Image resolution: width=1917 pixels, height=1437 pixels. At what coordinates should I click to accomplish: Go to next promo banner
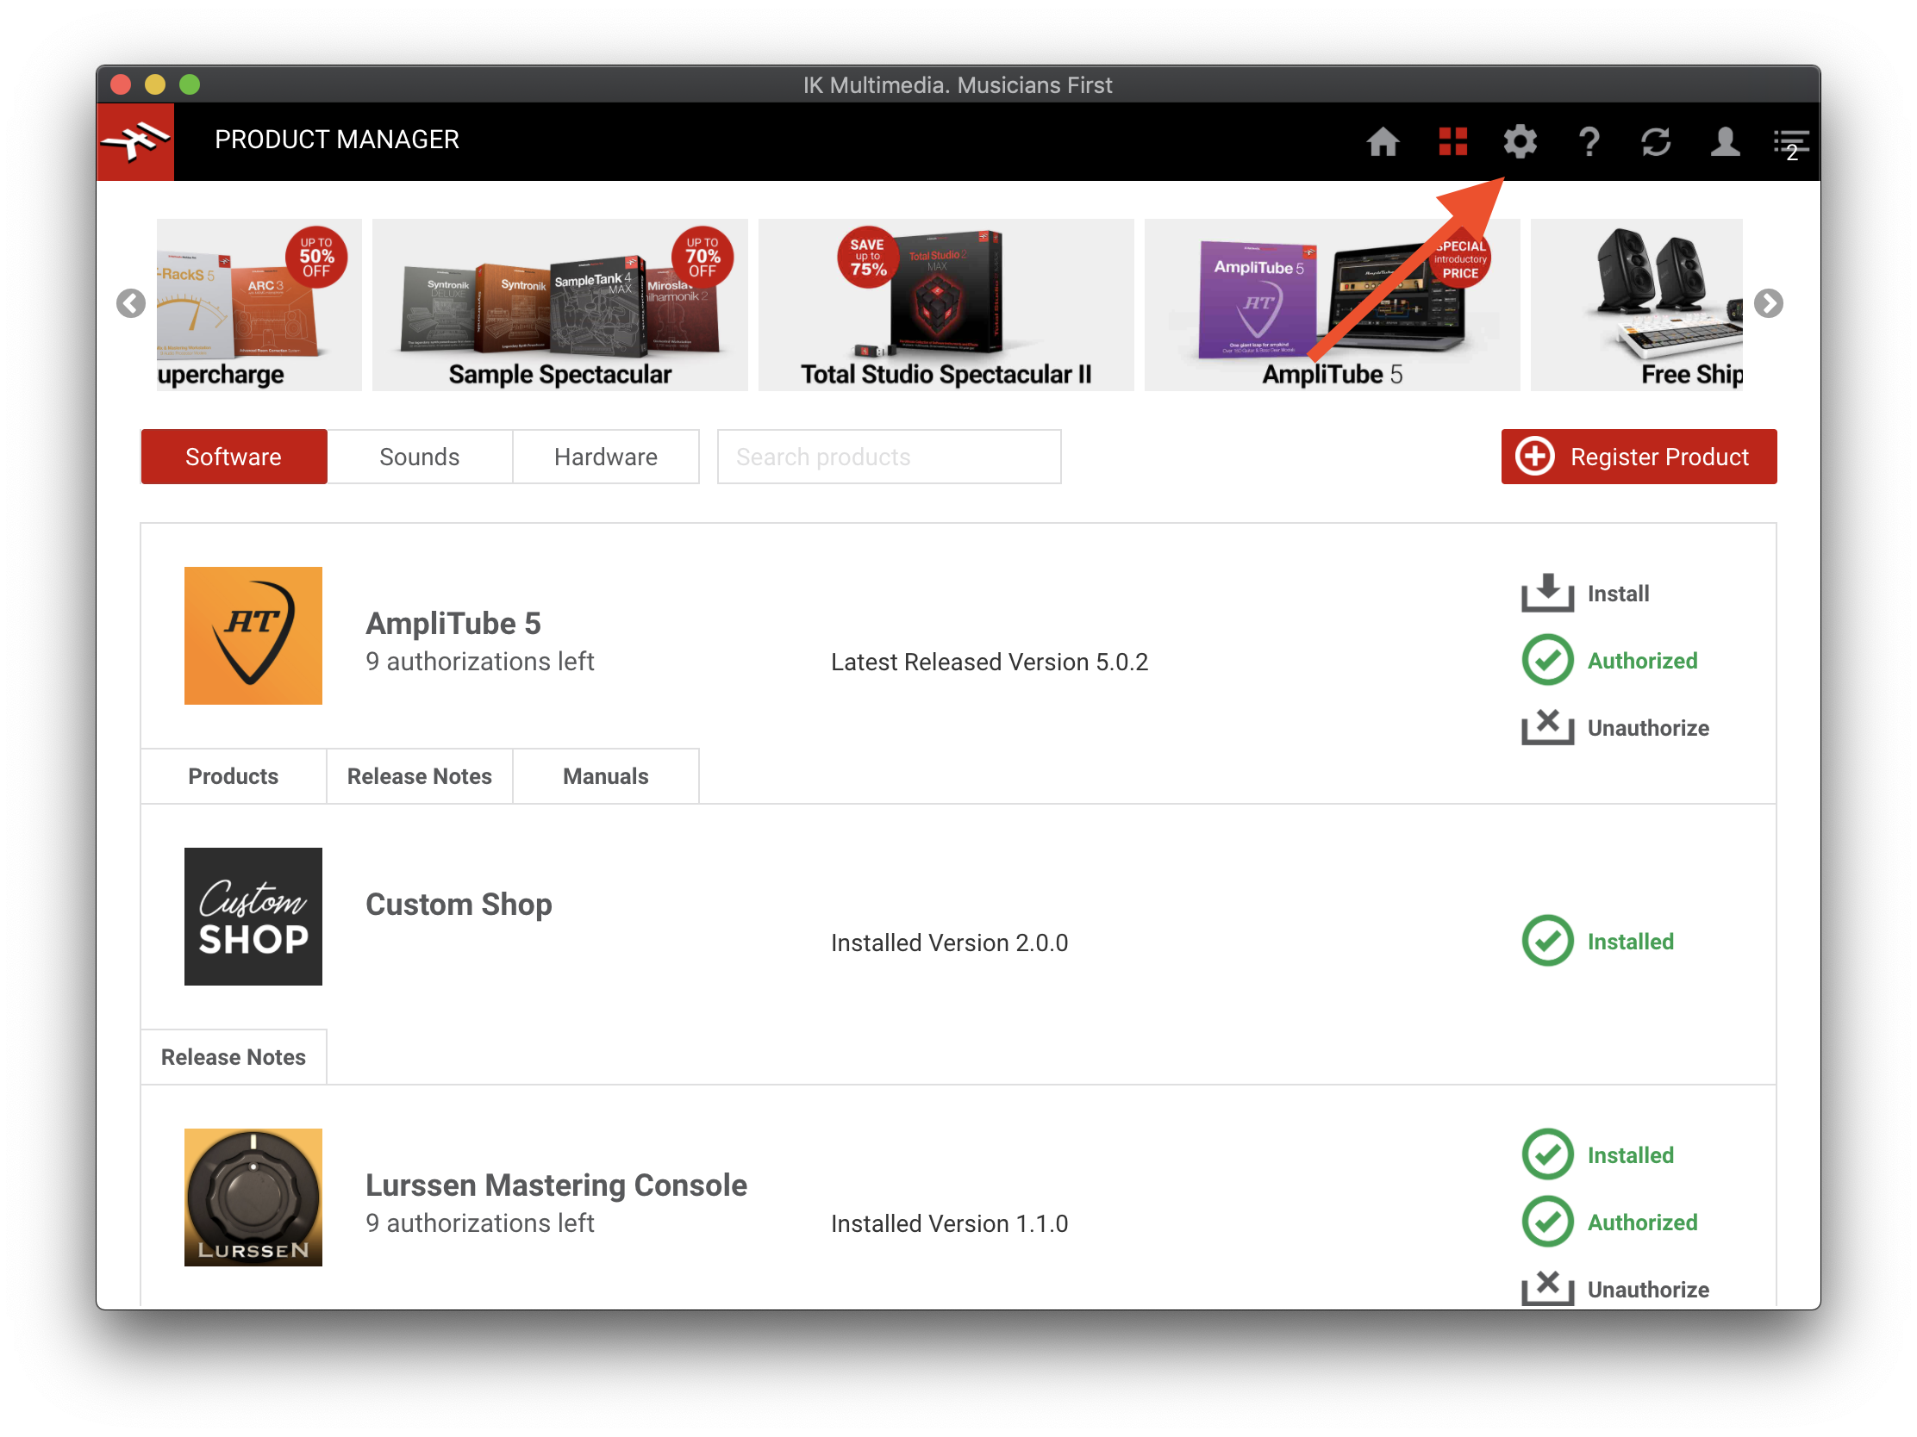1768,303
